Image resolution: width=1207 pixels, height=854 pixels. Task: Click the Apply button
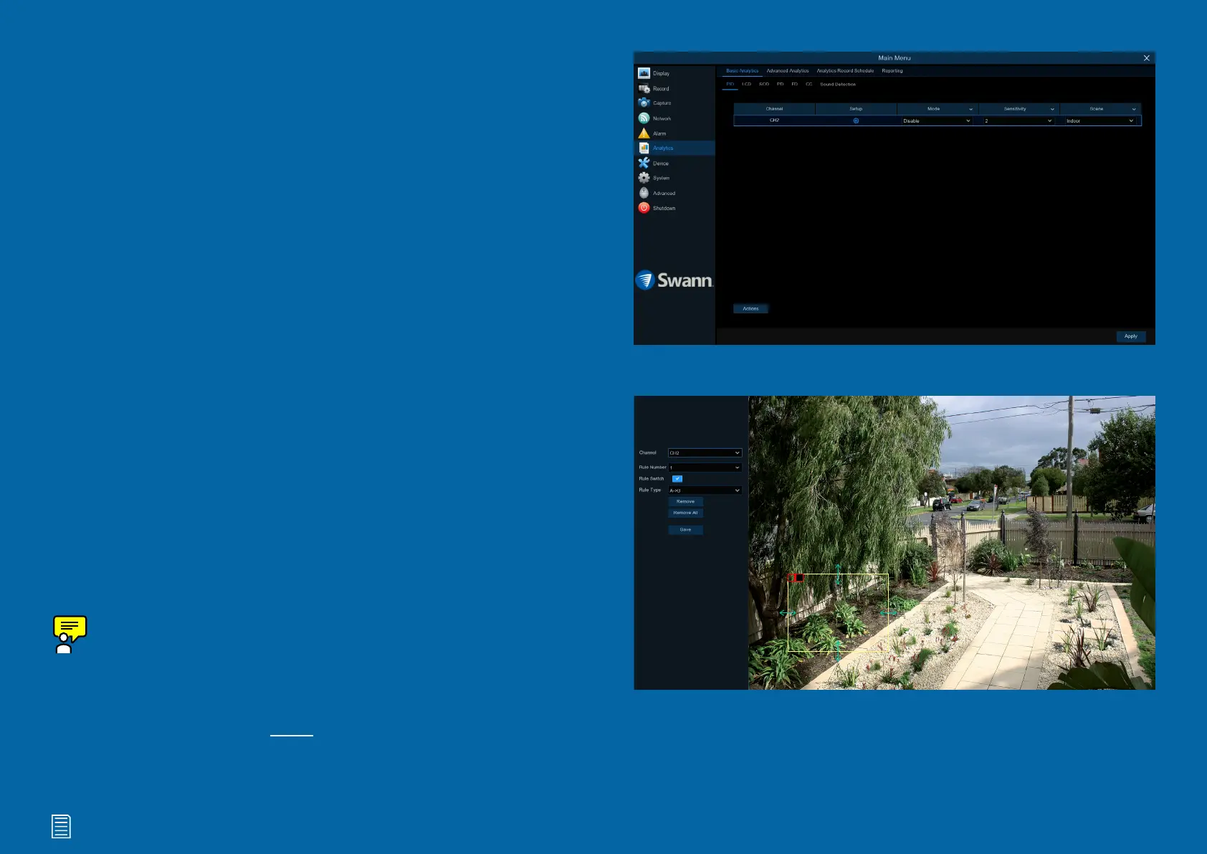tap(1130, 336)
